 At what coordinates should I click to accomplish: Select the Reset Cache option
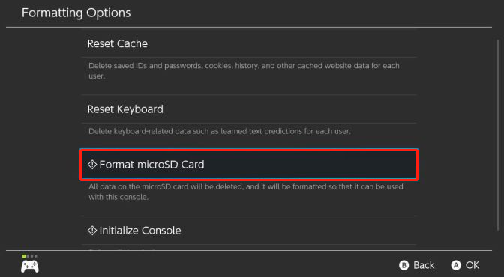pos(249,43)
